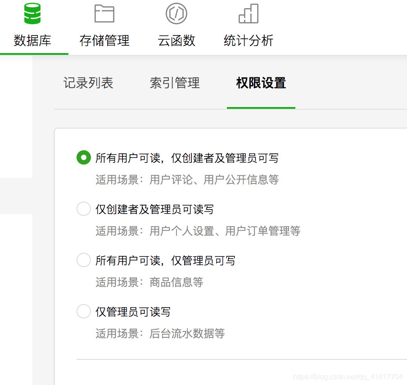Click label text 仅管理员可读写
407x385 pixels.
[133, 312]
